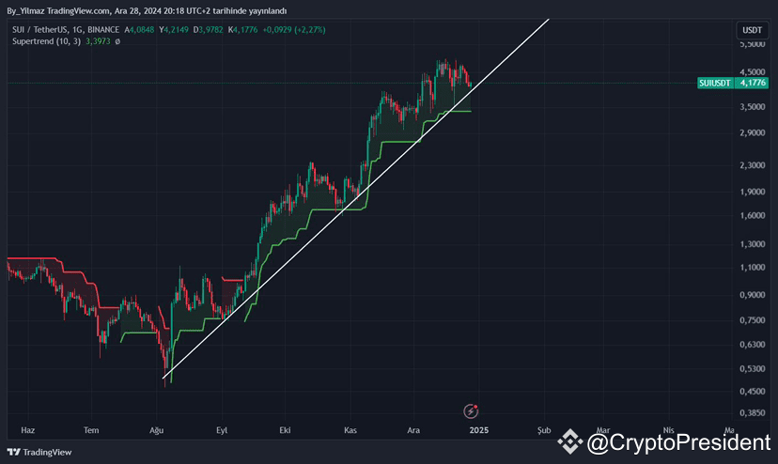This screenshot has height=464, width=778.
Task: Click the Nis month on time axis
Action: click(x=668, y=430)
